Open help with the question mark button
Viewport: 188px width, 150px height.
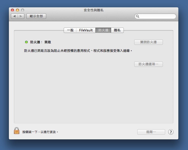[x=171, y=132]
